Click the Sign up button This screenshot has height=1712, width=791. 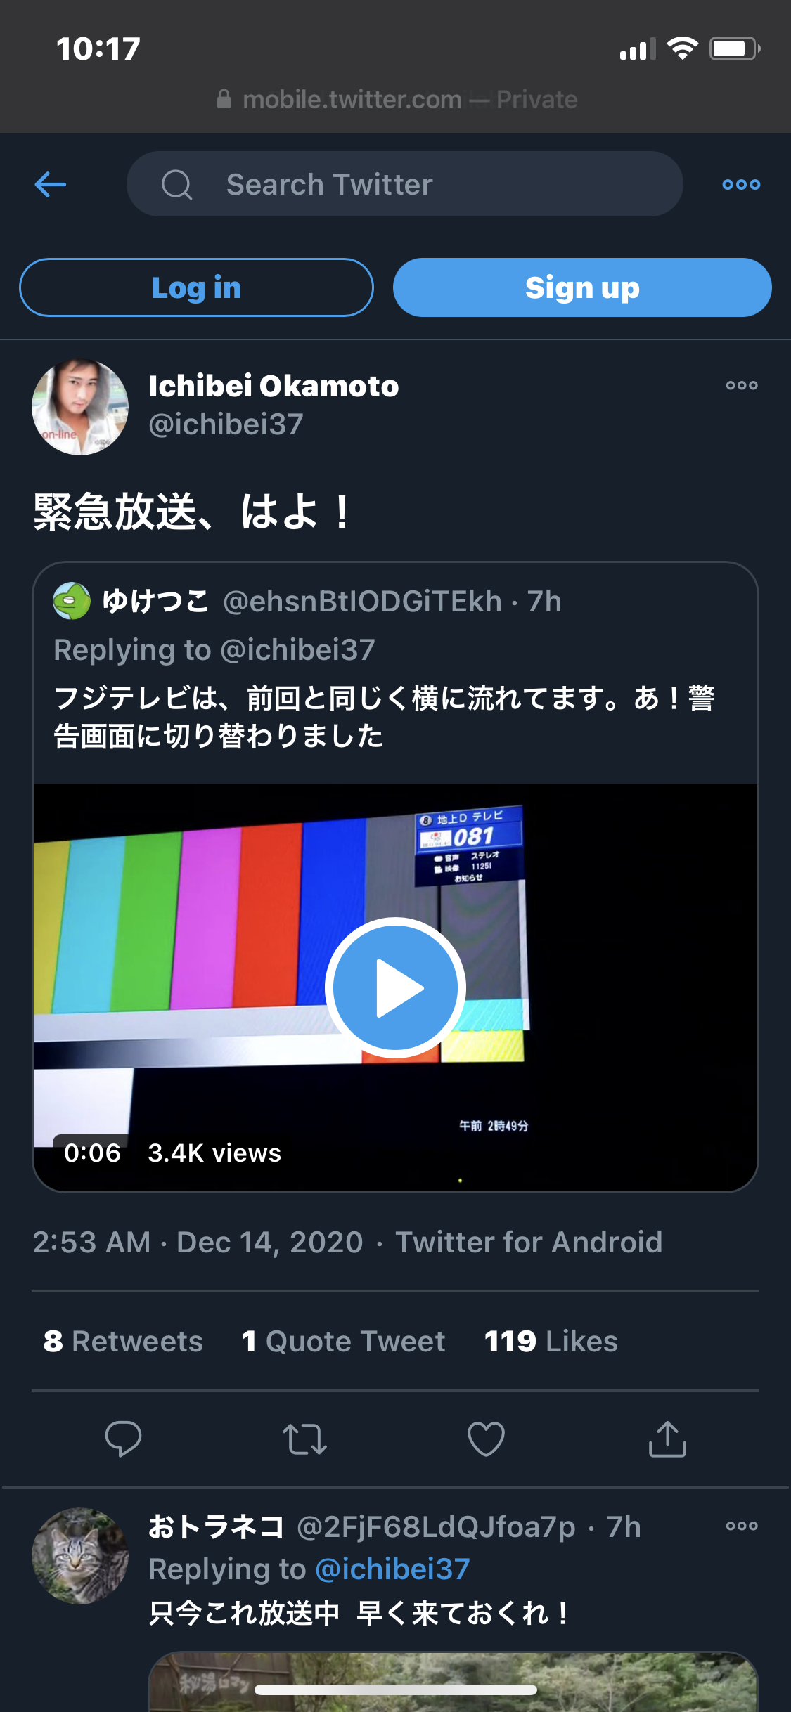click(x=582, y=287)
